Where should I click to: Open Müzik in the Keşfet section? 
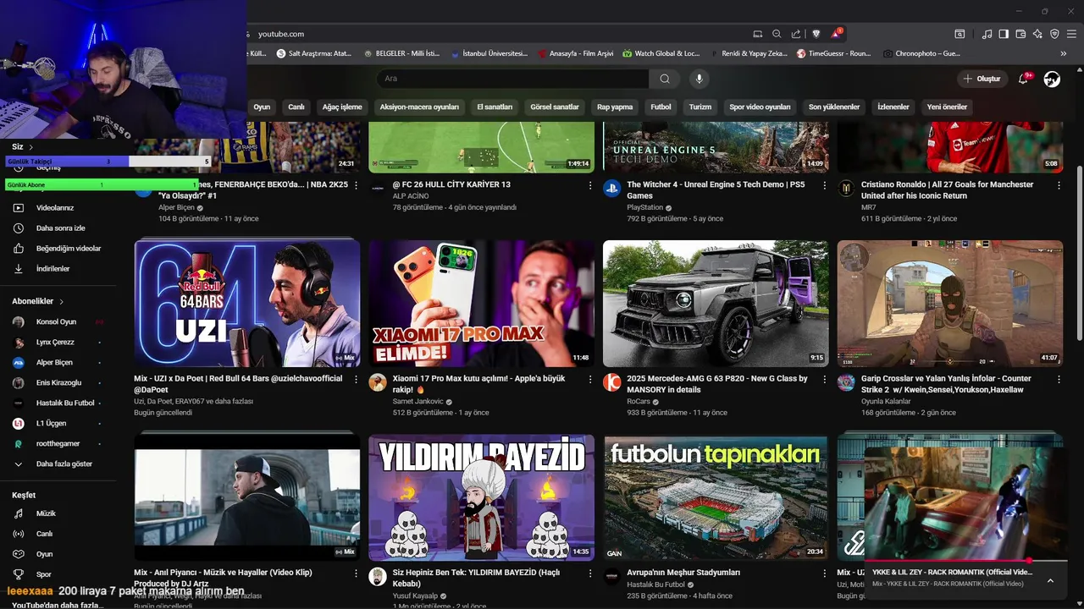tap(46, 513)
